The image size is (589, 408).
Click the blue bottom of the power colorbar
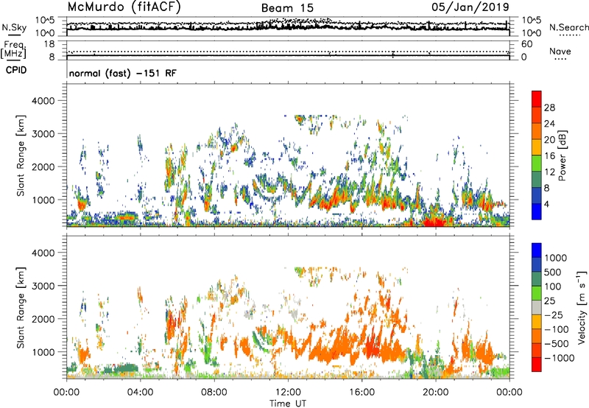coord(537,211)
